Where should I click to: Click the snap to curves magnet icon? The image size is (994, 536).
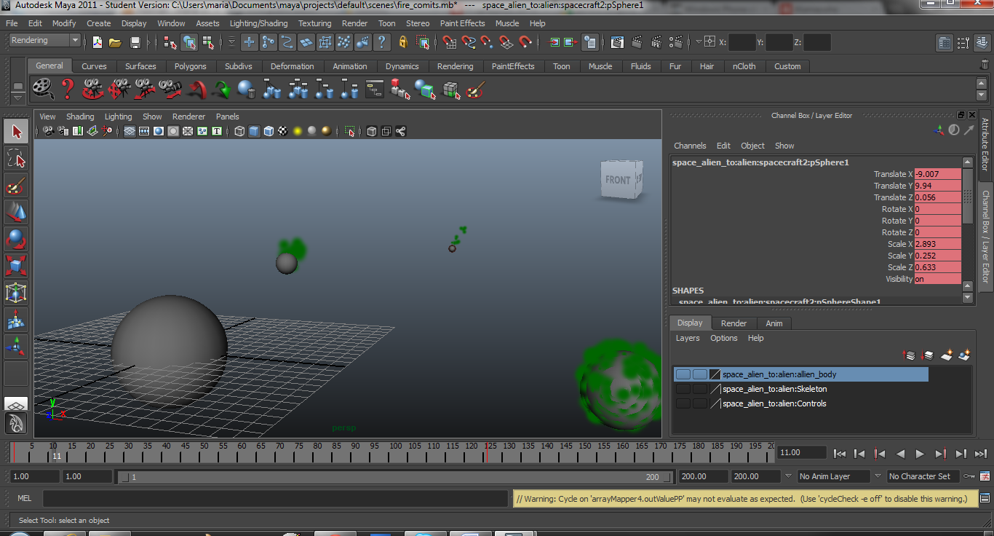click(x=469, y=42)
